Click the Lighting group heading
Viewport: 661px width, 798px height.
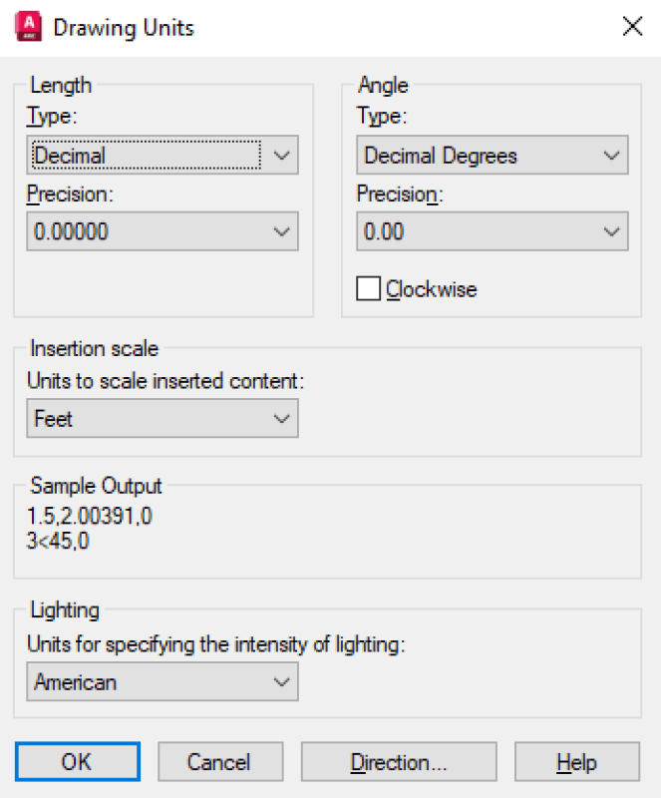click(65, 609)
